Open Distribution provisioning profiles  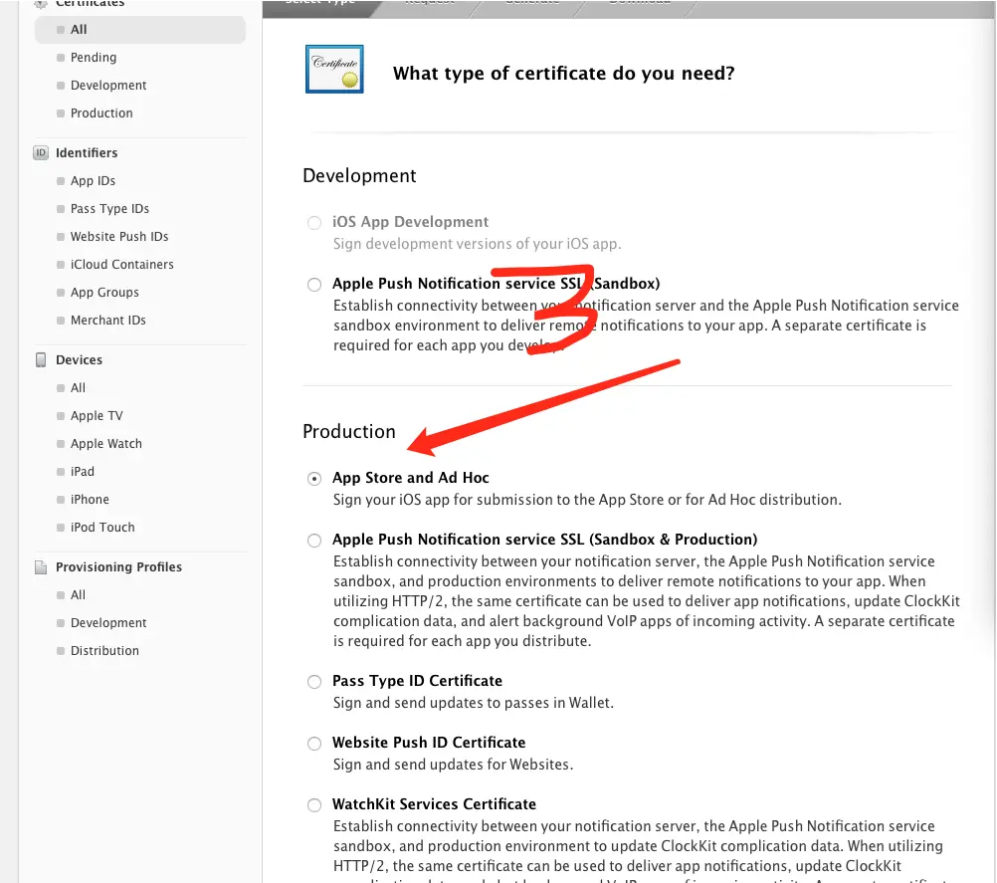pyautogui.click(x=104, y=651)
